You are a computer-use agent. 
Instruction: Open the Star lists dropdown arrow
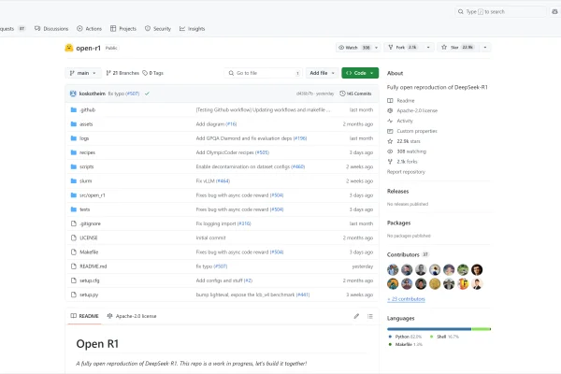485,48
